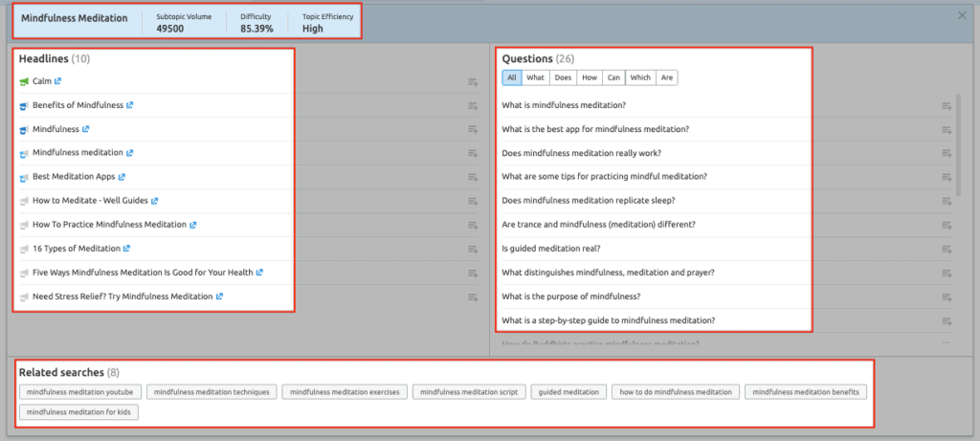
Task: Select 'mindfulness meditation youtube' related search
Action: (x=80, y=391)
